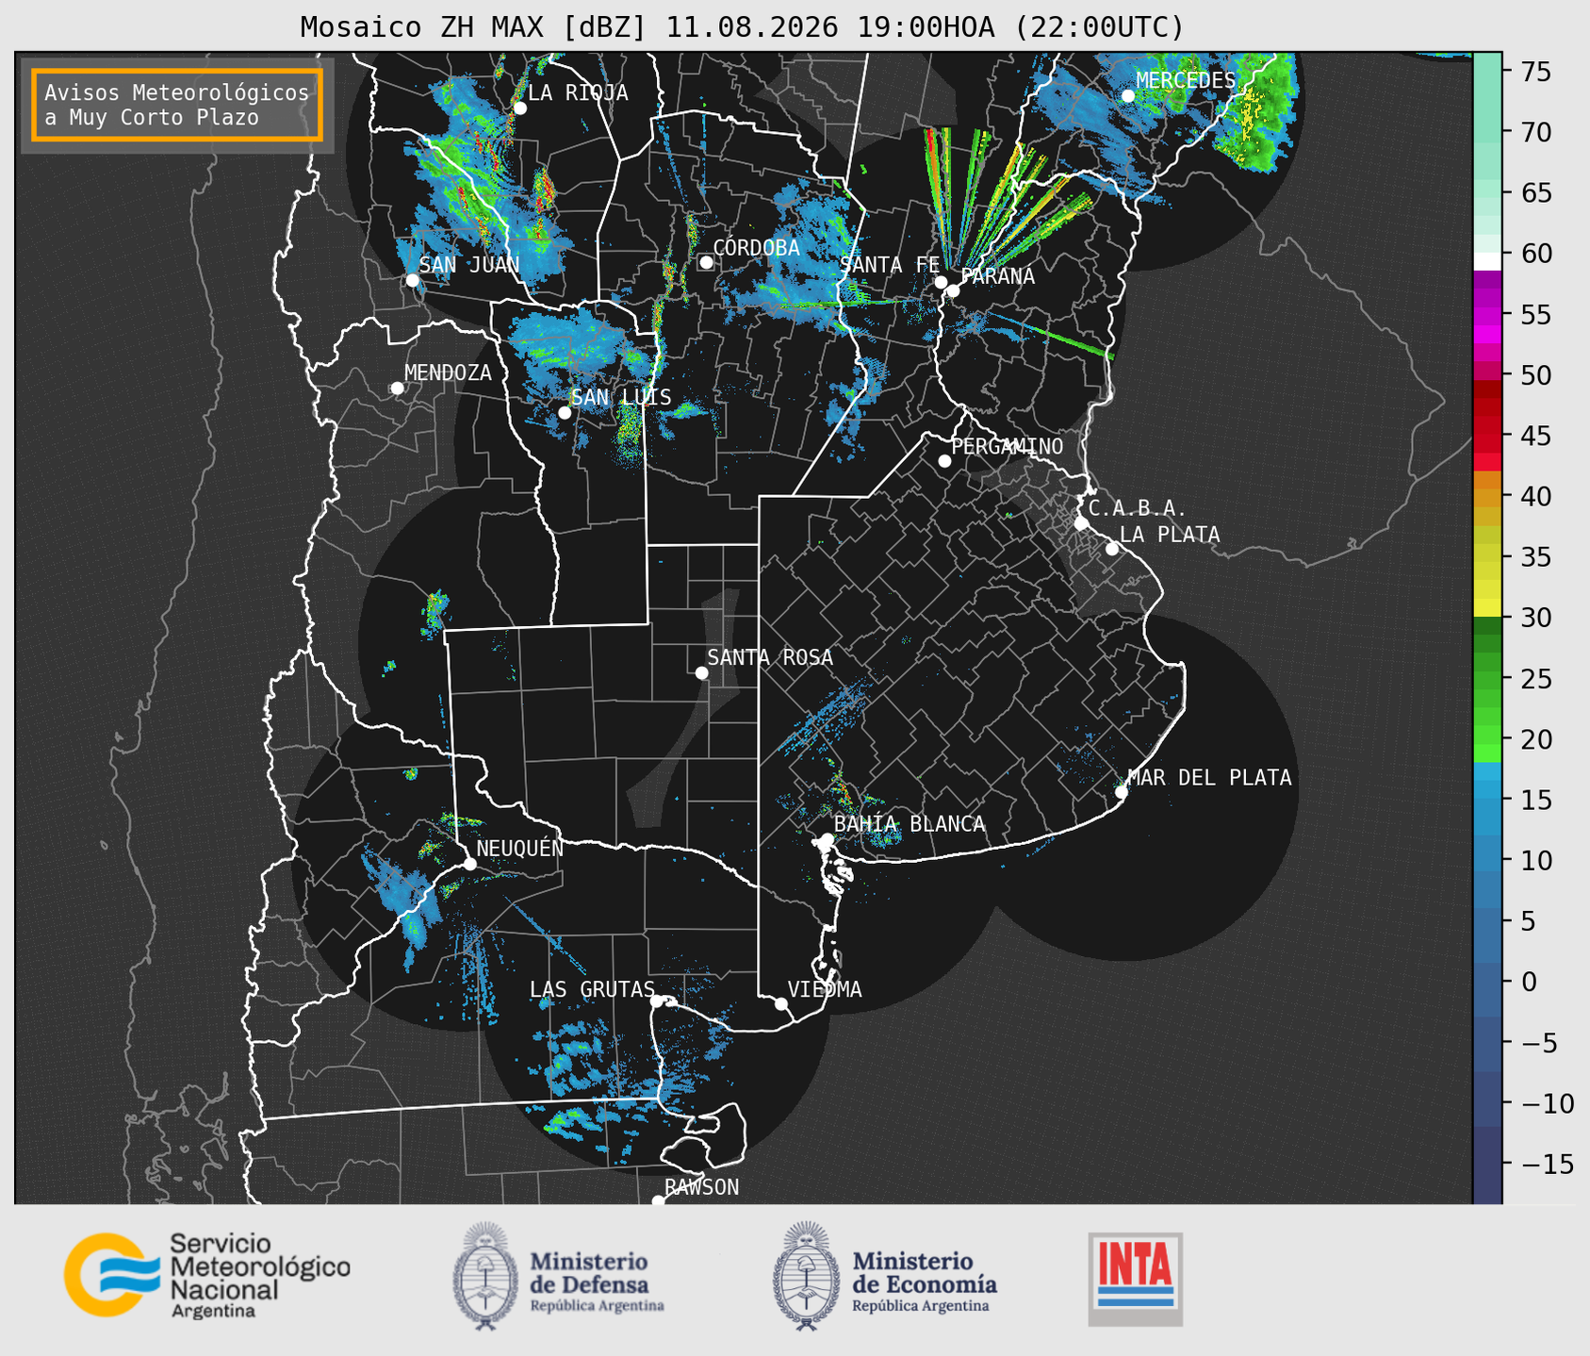Viewport: 1590px width, 1356px height.
Task: Click the Mar del Plata city marker
Action: tap(1122, 792)
